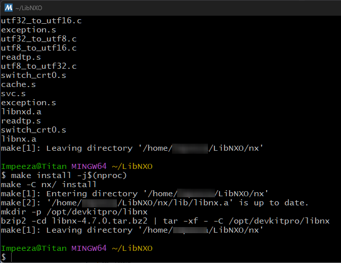Click the 'utf32_to_utf8.c' output line

(x=39, y=39)
